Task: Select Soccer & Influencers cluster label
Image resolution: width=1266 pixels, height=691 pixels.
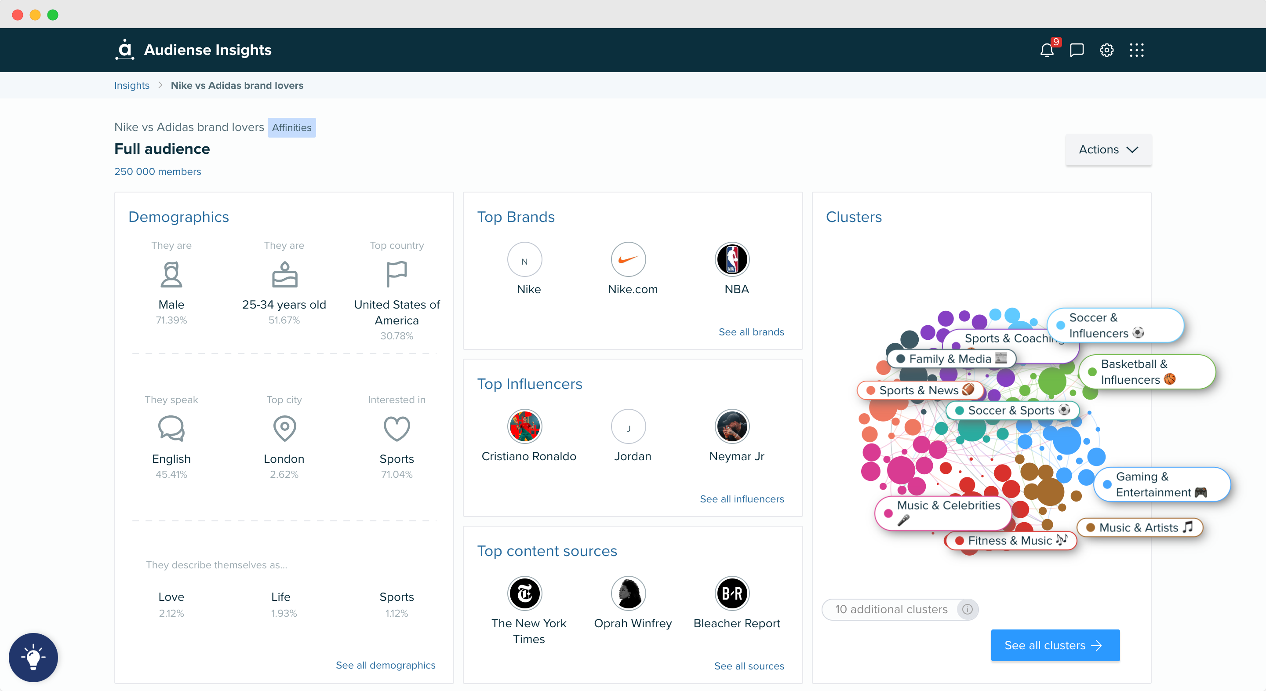Action: coord(1115,325)
